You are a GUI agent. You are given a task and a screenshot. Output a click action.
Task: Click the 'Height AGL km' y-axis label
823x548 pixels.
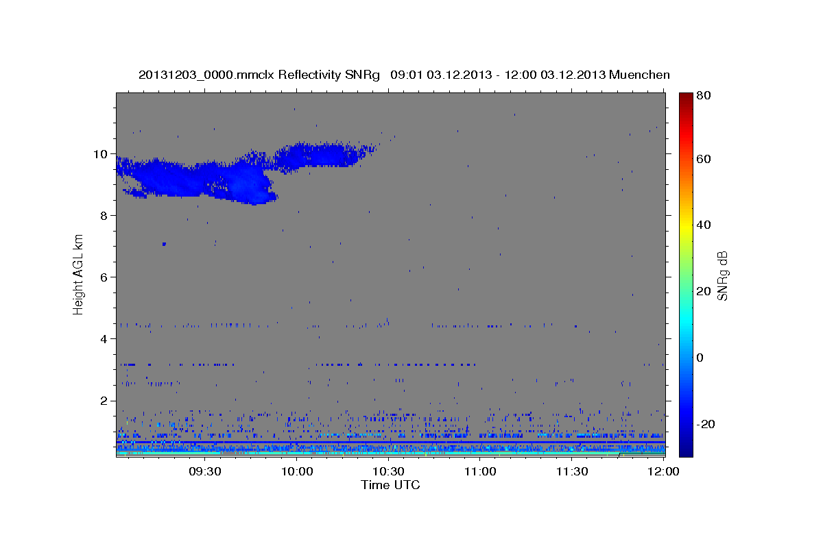(79, 274)
